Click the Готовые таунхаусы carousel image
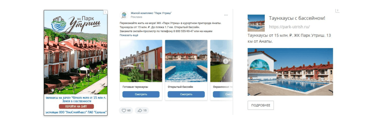382x126 pixels. [x=141, y=61]
